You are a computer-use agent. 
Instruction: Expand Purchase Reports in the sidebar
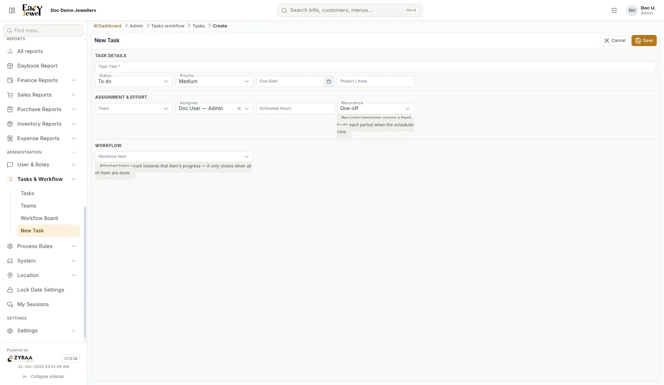click(41, 110)
